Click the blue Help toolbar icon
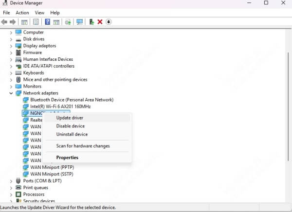292x212 pixels. click(48, 22)
